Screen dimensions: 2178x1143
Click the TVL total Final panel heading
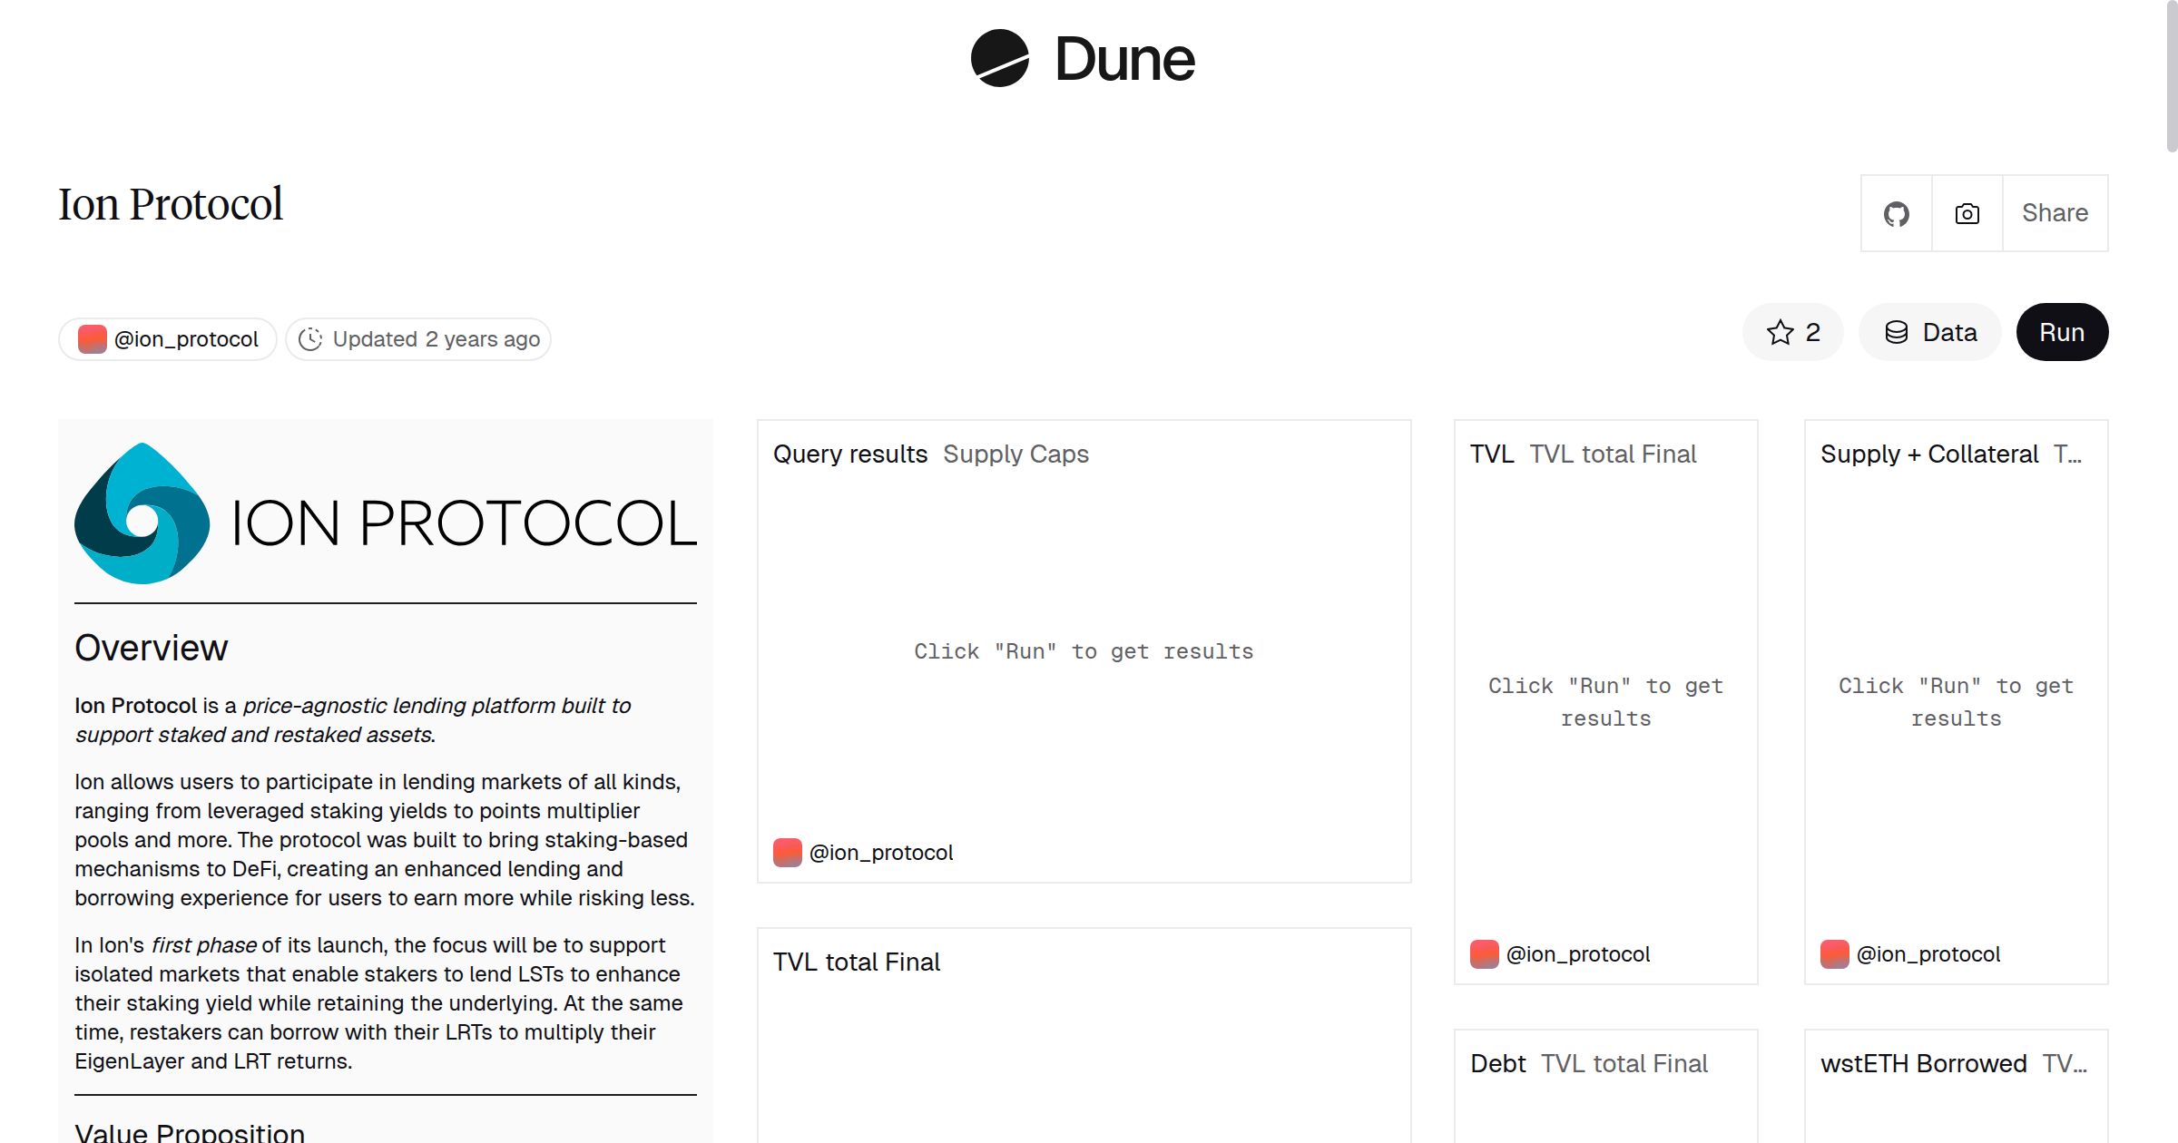(x=856, y=962)
